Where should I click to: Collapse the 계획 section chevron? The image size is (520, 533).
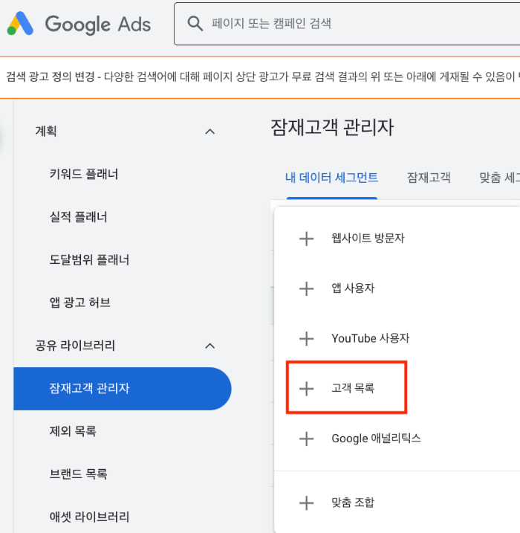(210, 132)
